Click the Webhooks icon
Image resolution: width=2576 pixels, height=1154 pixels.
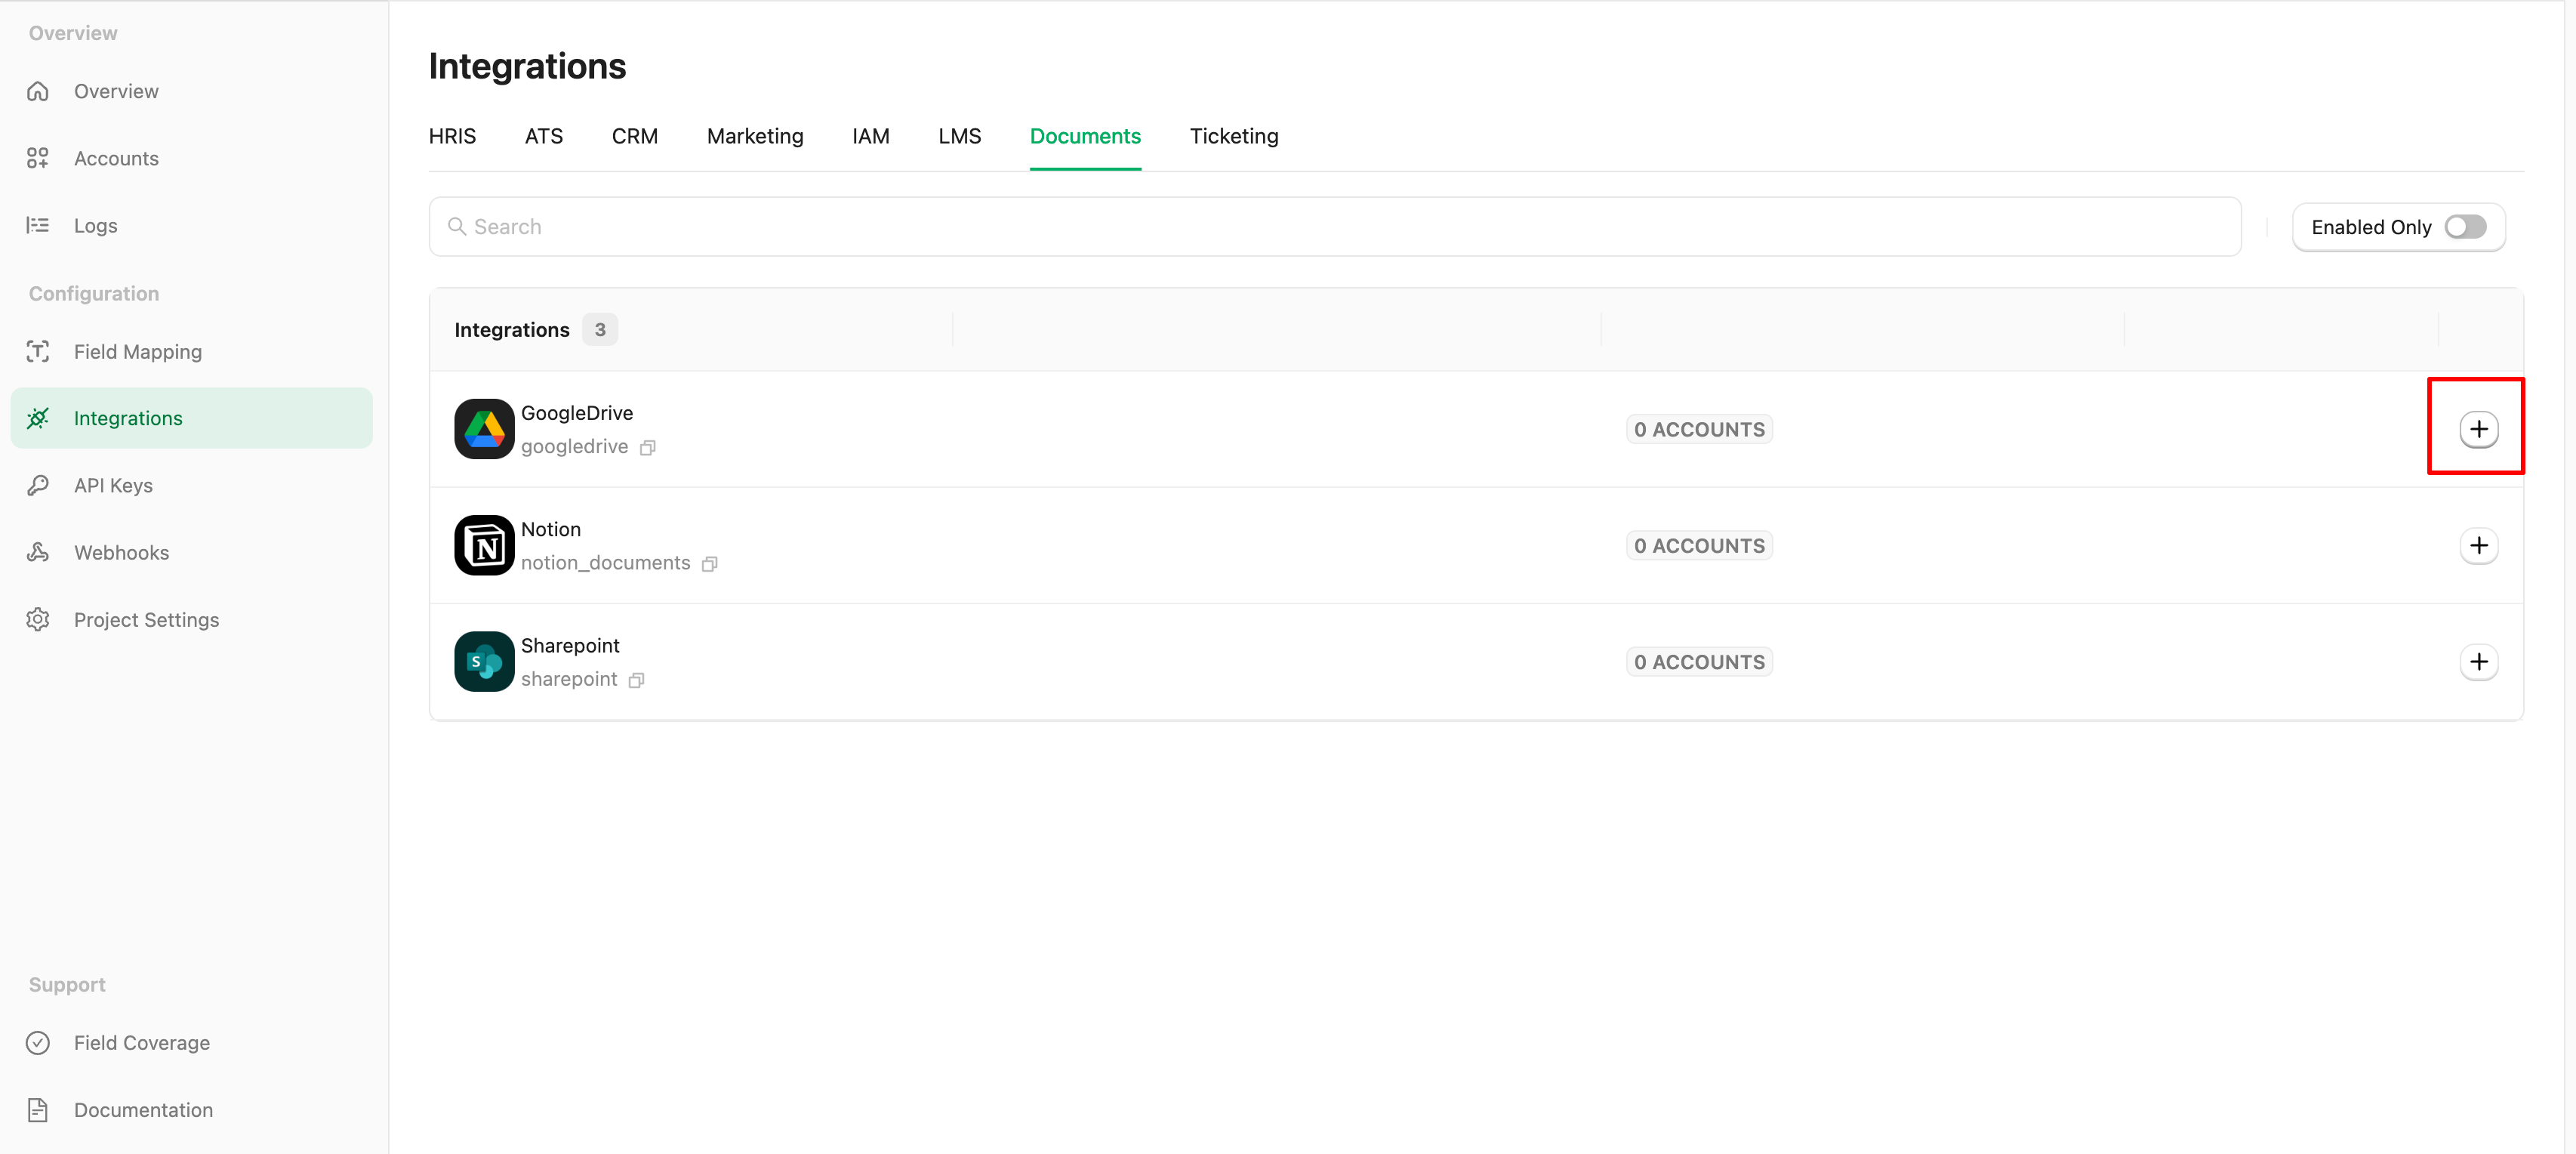[38, 552]
